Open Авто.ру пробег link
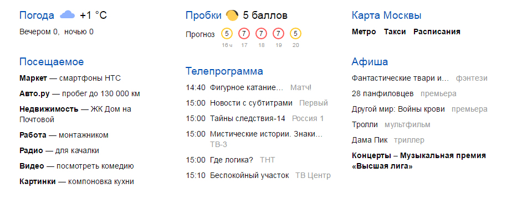Screen dimensions: 512x199 click(80, 94)
